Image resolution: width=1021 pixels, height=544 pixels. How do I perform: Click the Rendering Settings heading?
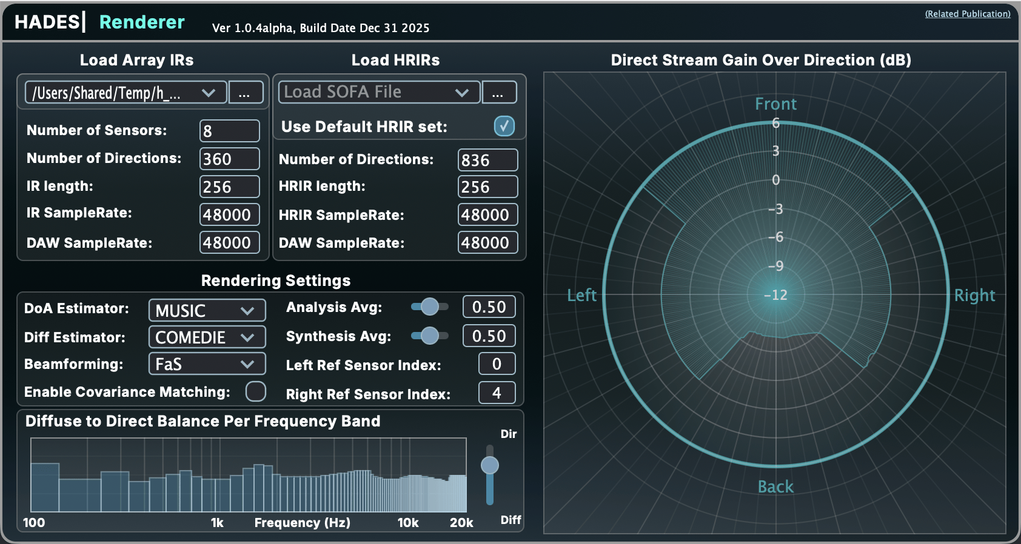coord(276,280)
